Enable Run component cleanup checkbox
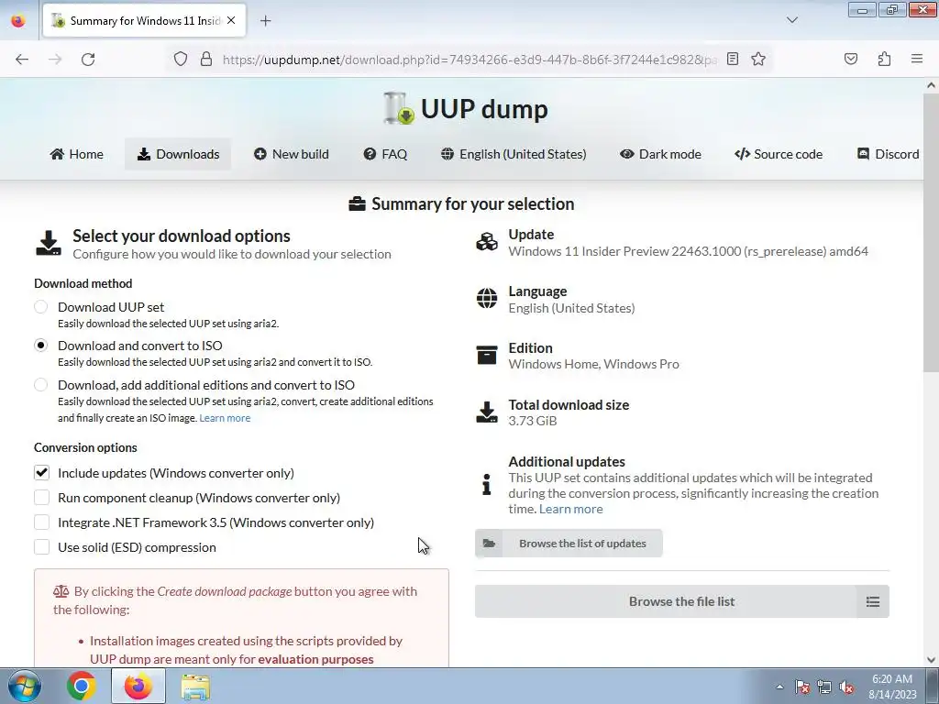This screenshot has height=704, width=939. point(41,498)
